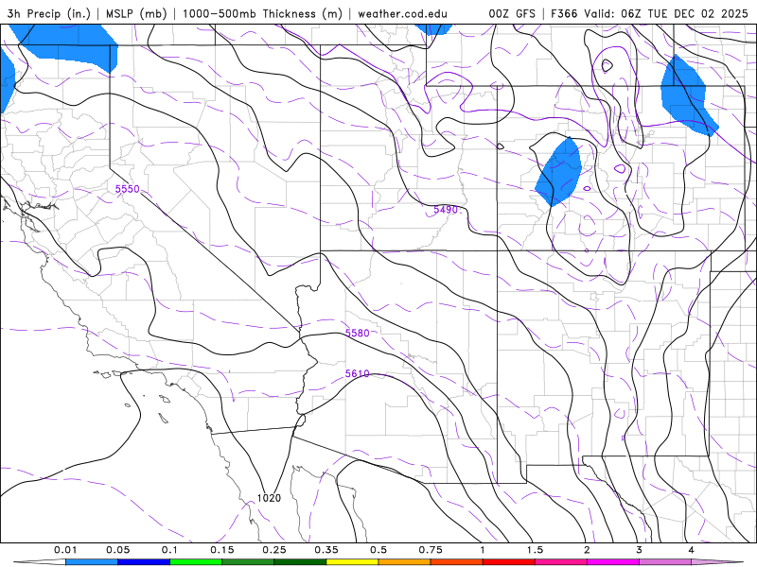The height and width of the screenshot is (567, 757).
Task: Click the 0.35 legend value label
Action: pyautogui.click(x=326, y=550)
